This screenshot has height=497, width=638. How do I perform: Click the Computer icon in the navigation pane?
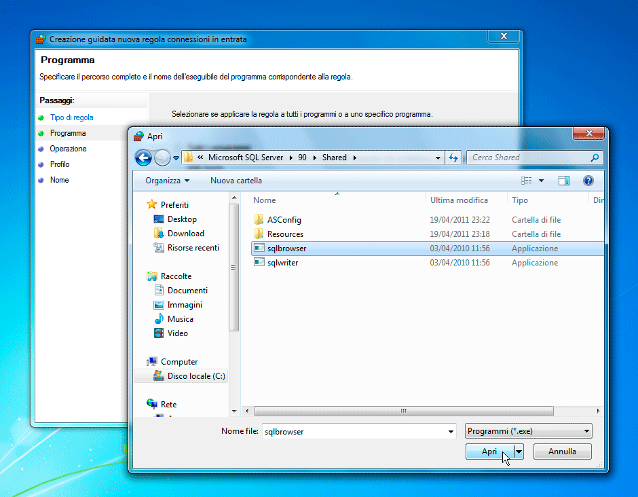(x=152, y=361)
